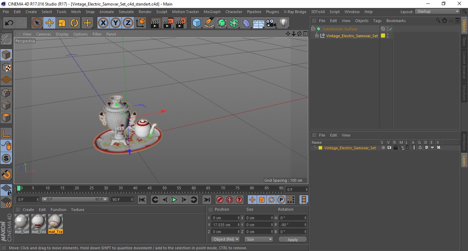
Task: Click the Apply button
Action: tap(292, 239)
